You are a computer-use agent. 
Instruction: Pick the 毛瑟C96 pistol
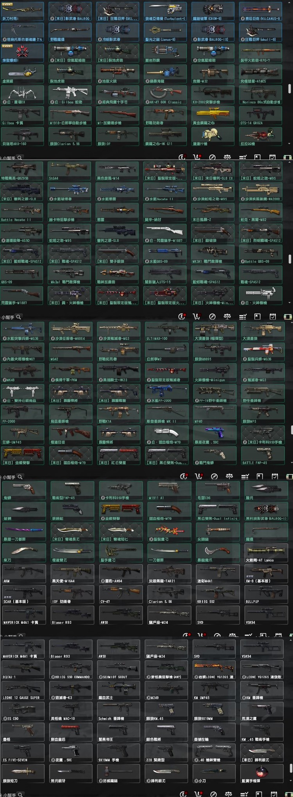pyautogui.click(x=218, y=491)
